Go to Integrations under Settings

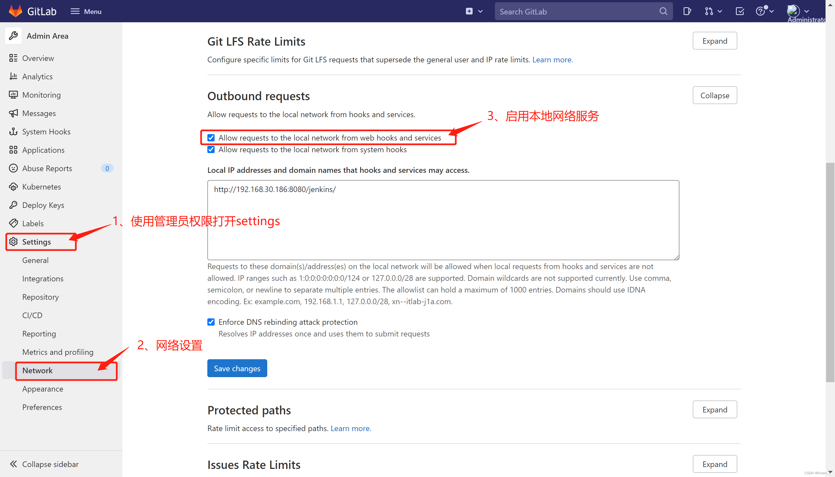(x=43, y=279)
